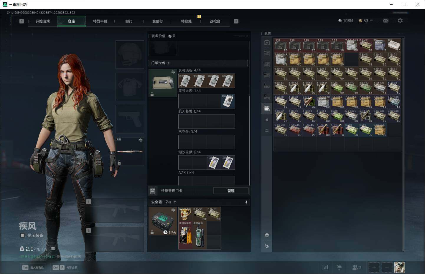Open the first stash category icon

(267, 43)
